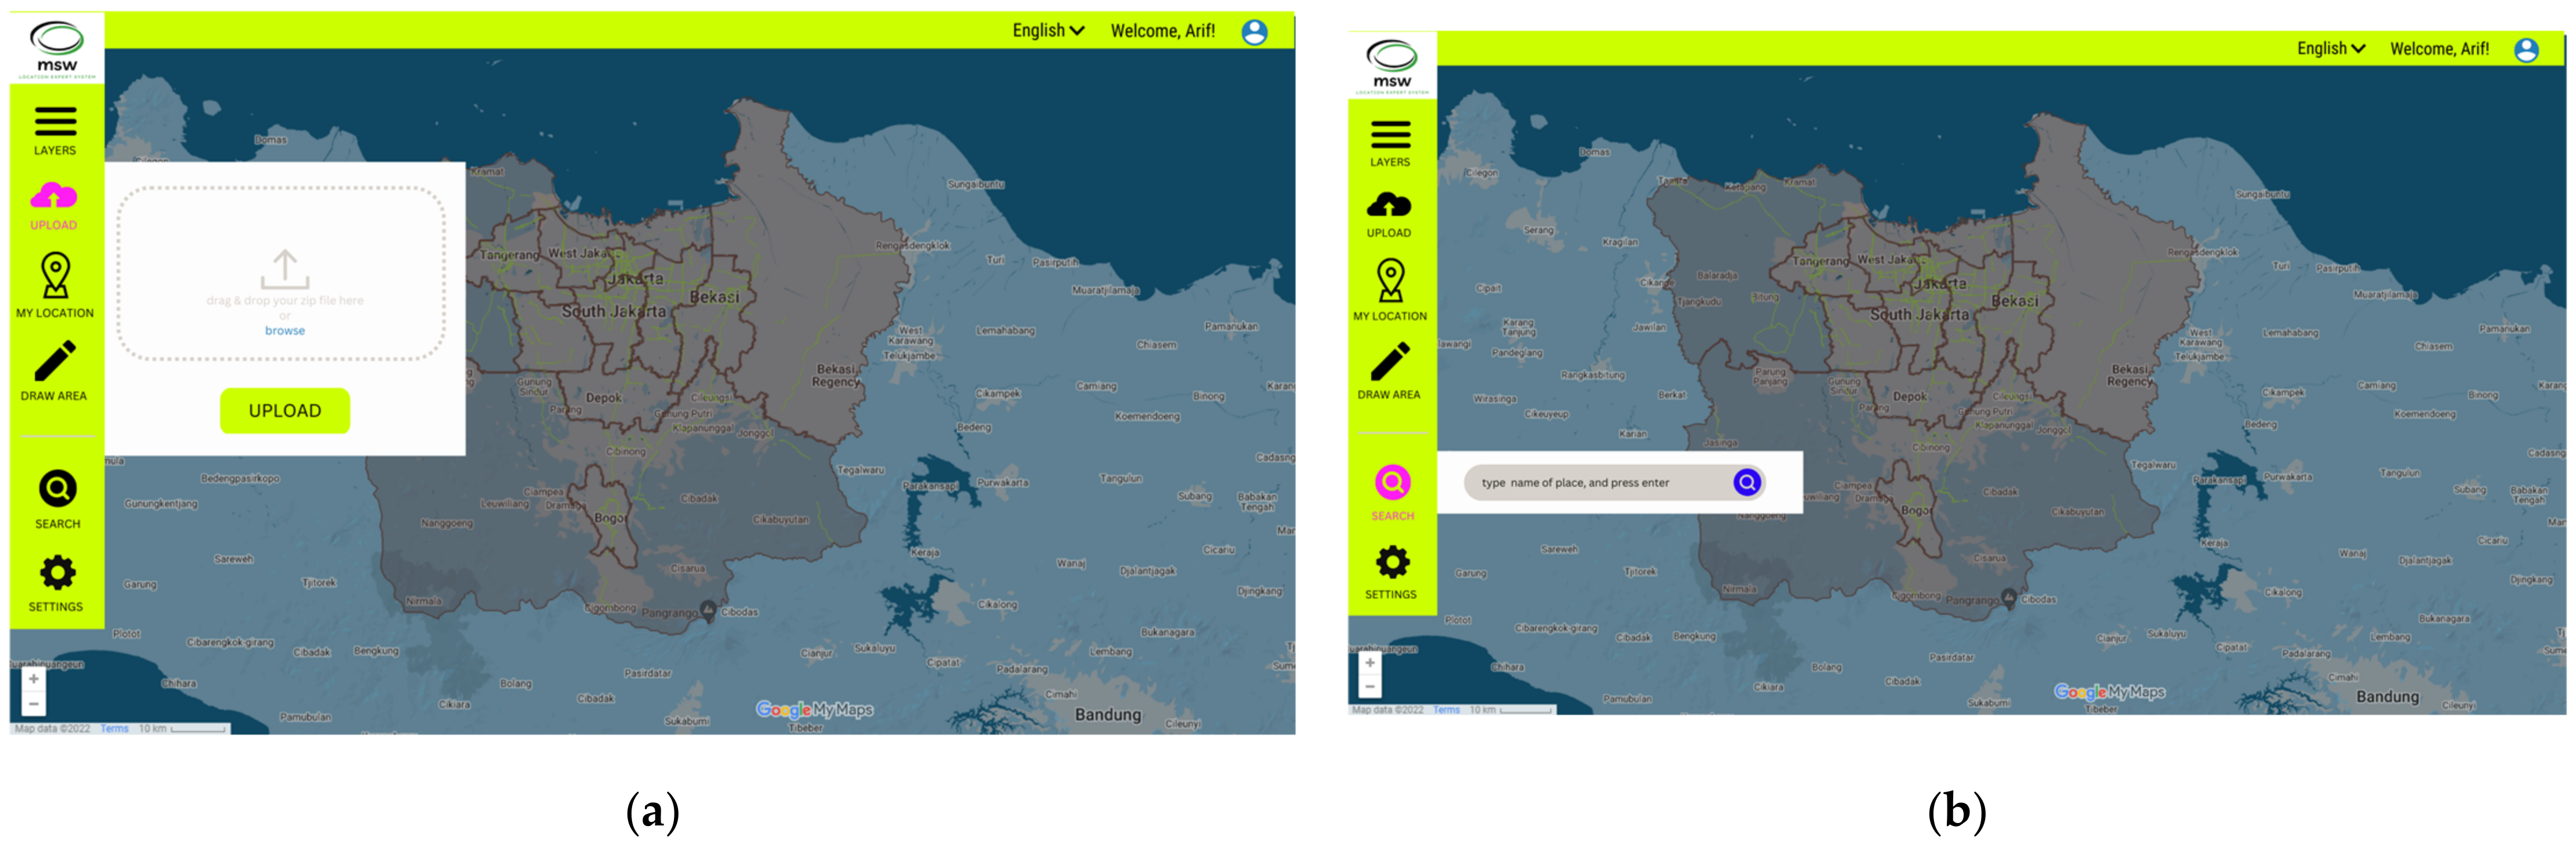The width and height of the screenshot is (2576, 851).
Task: Click the pink highlighted SEARCH icon
Action: 1392,483
